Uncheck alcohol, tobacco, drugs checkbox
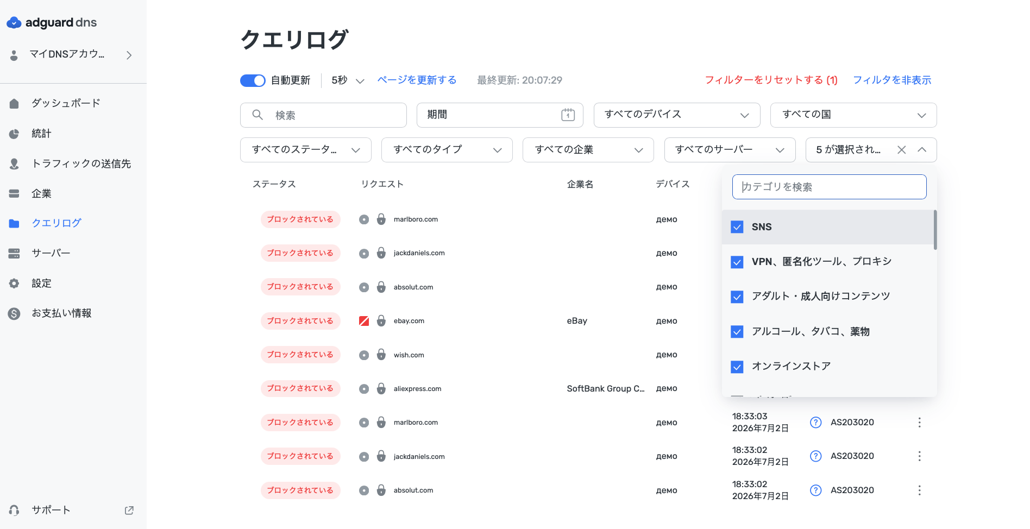Viewport: 1030px width, 529px height. [737, 332]
